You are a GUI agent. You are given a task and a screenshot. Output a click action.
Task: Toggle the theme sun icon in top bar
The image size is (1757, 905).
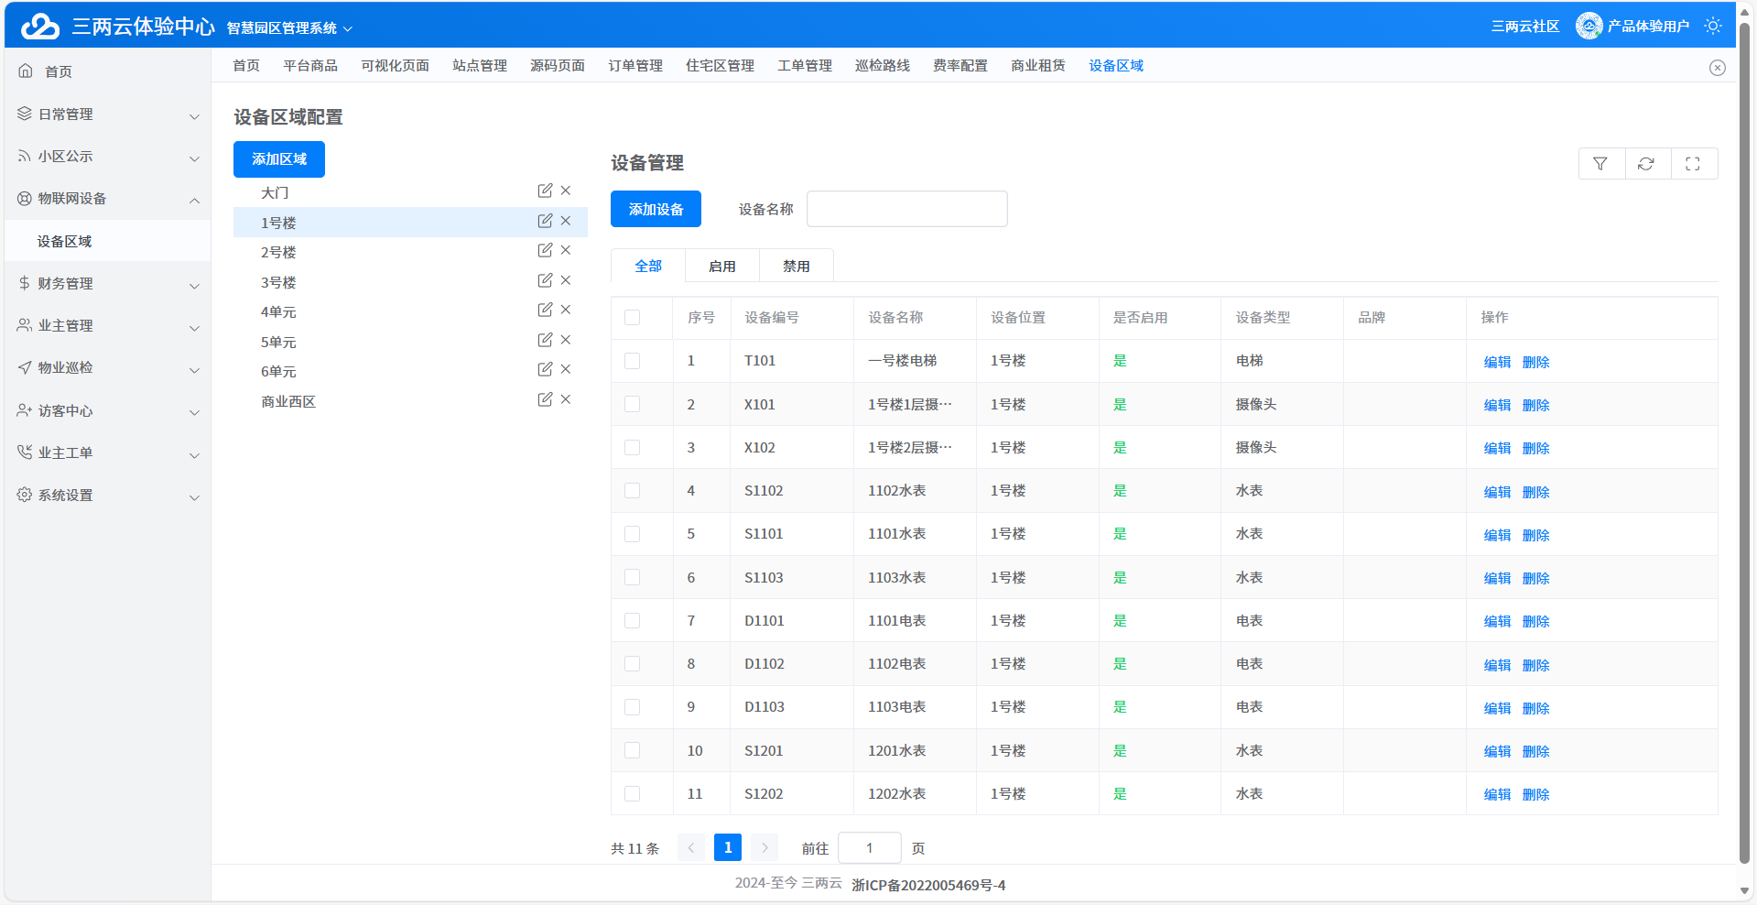(1712, 25)
